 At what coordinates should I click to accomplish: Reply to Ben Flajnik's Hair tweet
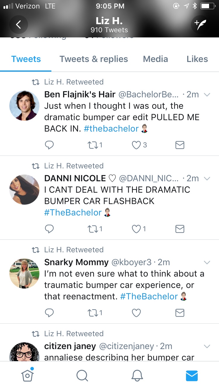pyautogui.click(x=49, y=145)
